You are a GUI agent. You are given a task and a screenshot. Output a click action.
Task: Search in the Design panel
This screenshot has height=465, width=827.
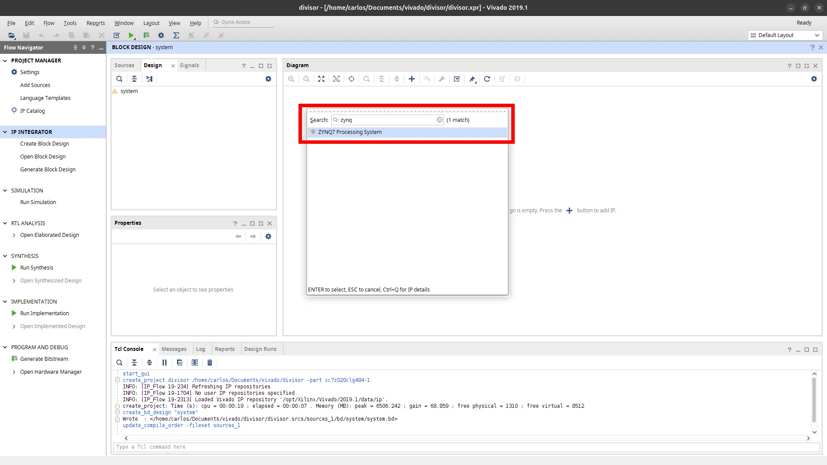coord(119,79)
